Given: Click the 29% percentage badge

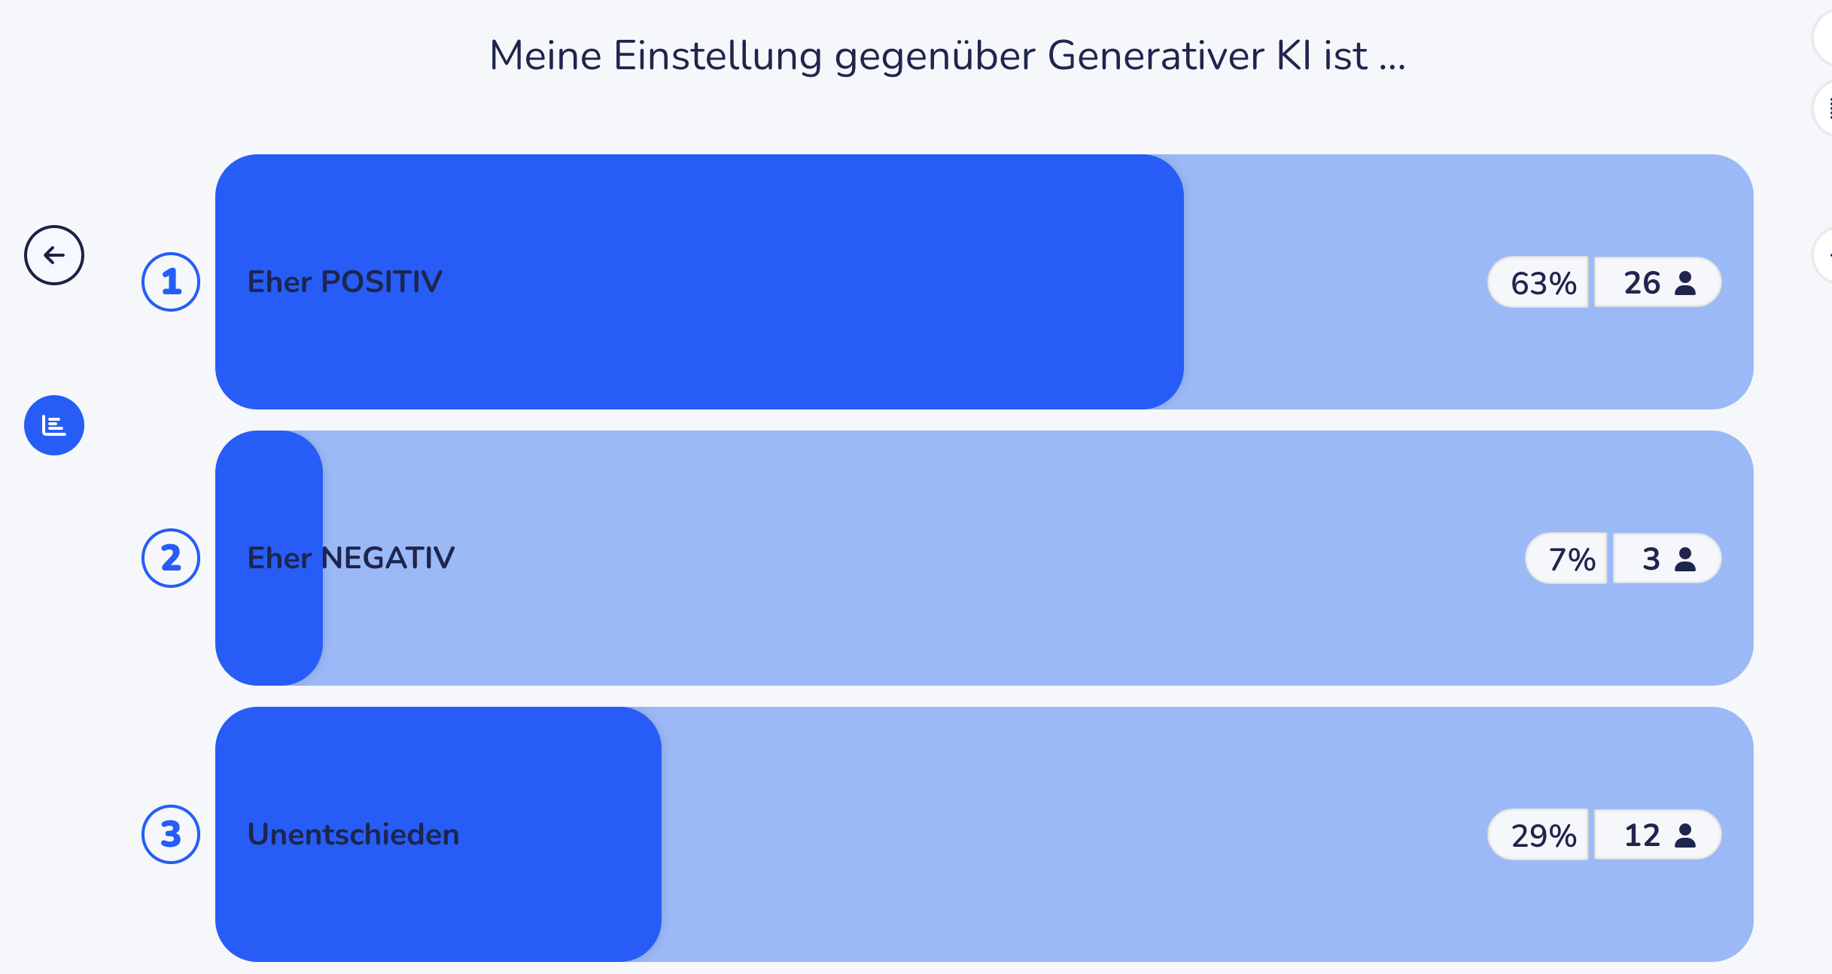Looking at the screenshot, I should point(1543,836).
